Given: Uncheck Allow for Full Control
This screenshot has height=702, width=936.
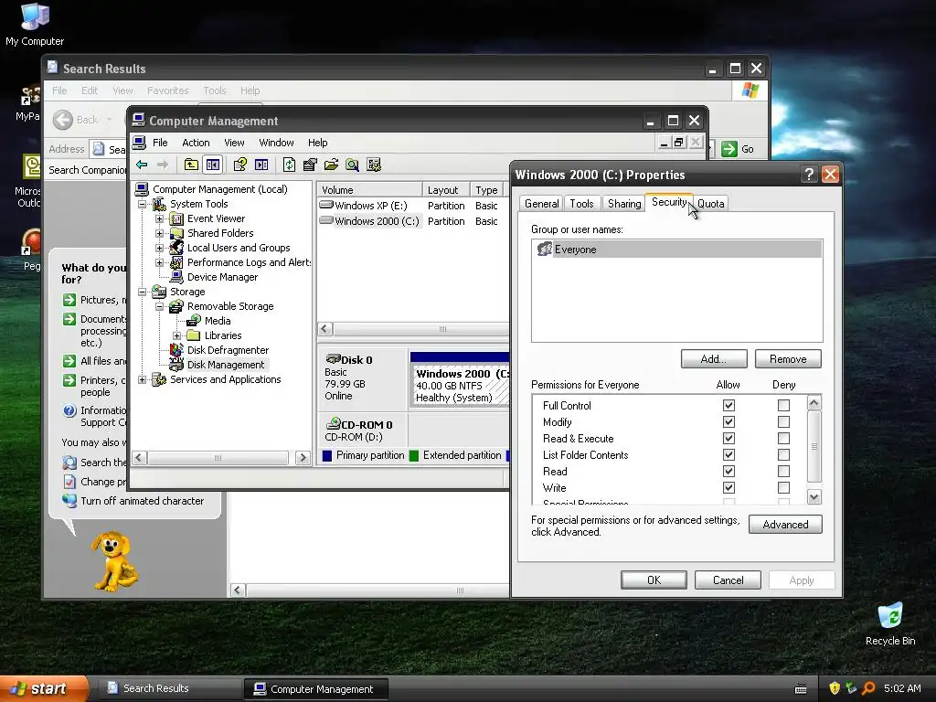Looking at the screenshot, I should [x=729, y=405].
